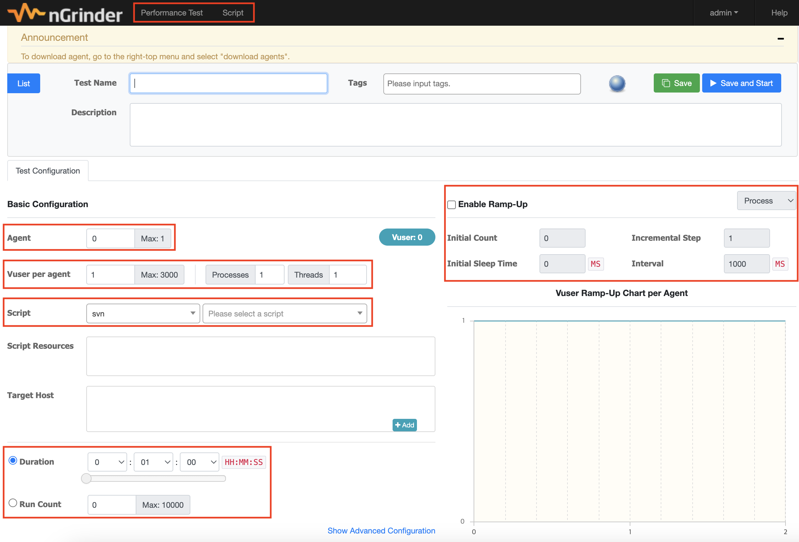
Task: Click the Threads value field
Action: 347,275
